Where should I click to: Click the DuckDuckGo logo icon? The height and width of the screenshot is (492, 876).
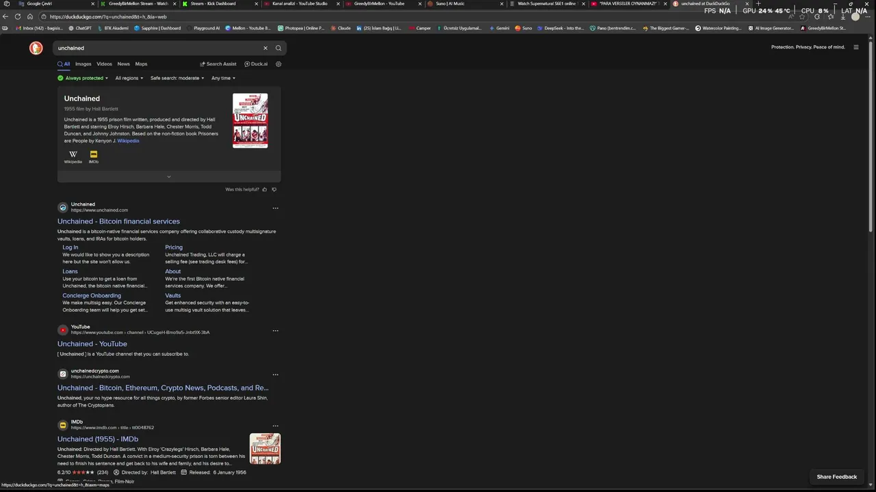click(36, 48)
